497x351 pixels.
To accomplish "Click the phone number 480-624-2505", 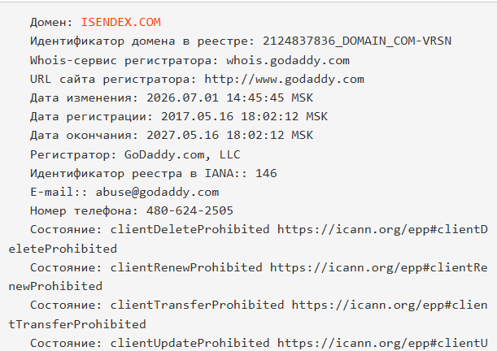I will click(190, 210).
